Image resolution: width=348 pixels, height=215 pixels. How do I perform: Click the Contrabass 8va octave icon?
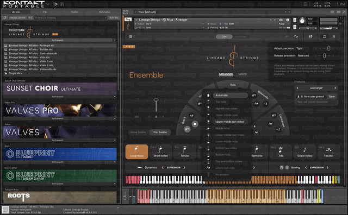(x=274, y=116)
